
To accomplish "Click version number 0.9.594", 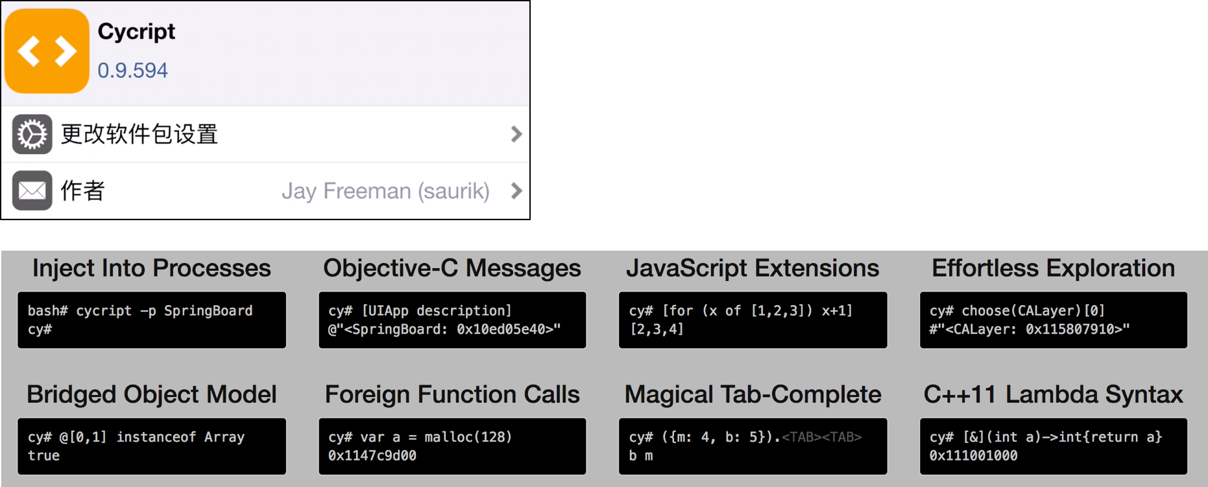I will (132, 70).
